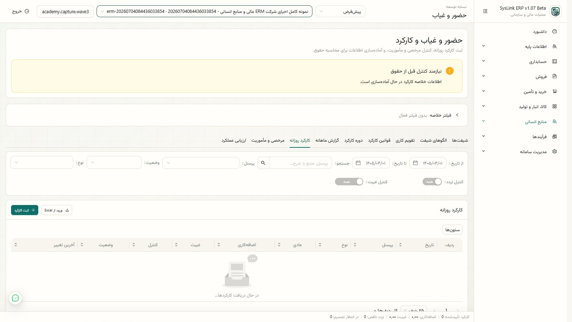Open the chat support bubble icon
Viewport: 572px width, 322px height.
[15, 298]
